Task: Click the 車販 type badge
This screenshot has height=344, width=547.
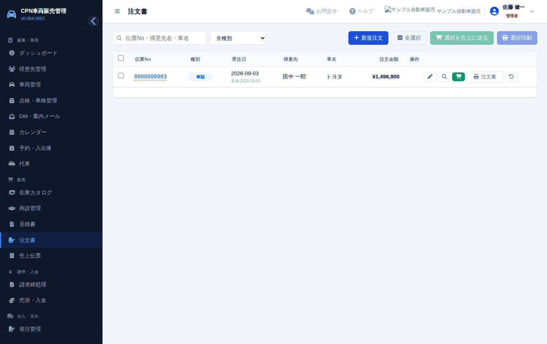Action: (201, 77)
